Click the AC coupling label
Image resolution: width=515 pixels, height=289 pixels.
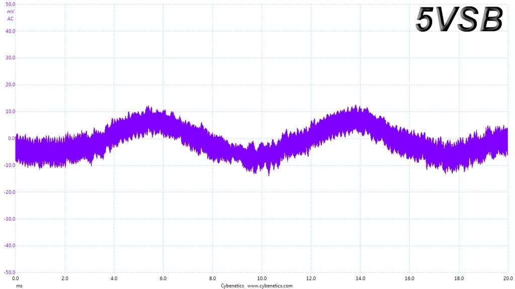tap(11, 19)
